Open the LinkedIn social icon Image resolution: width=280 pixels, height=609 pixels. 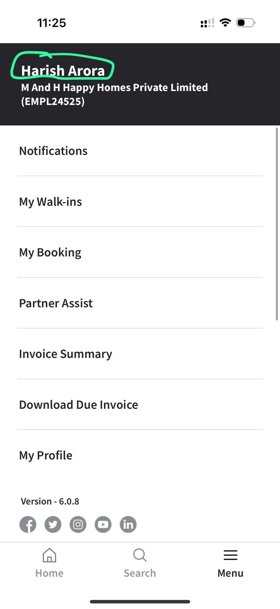(128, 525)
